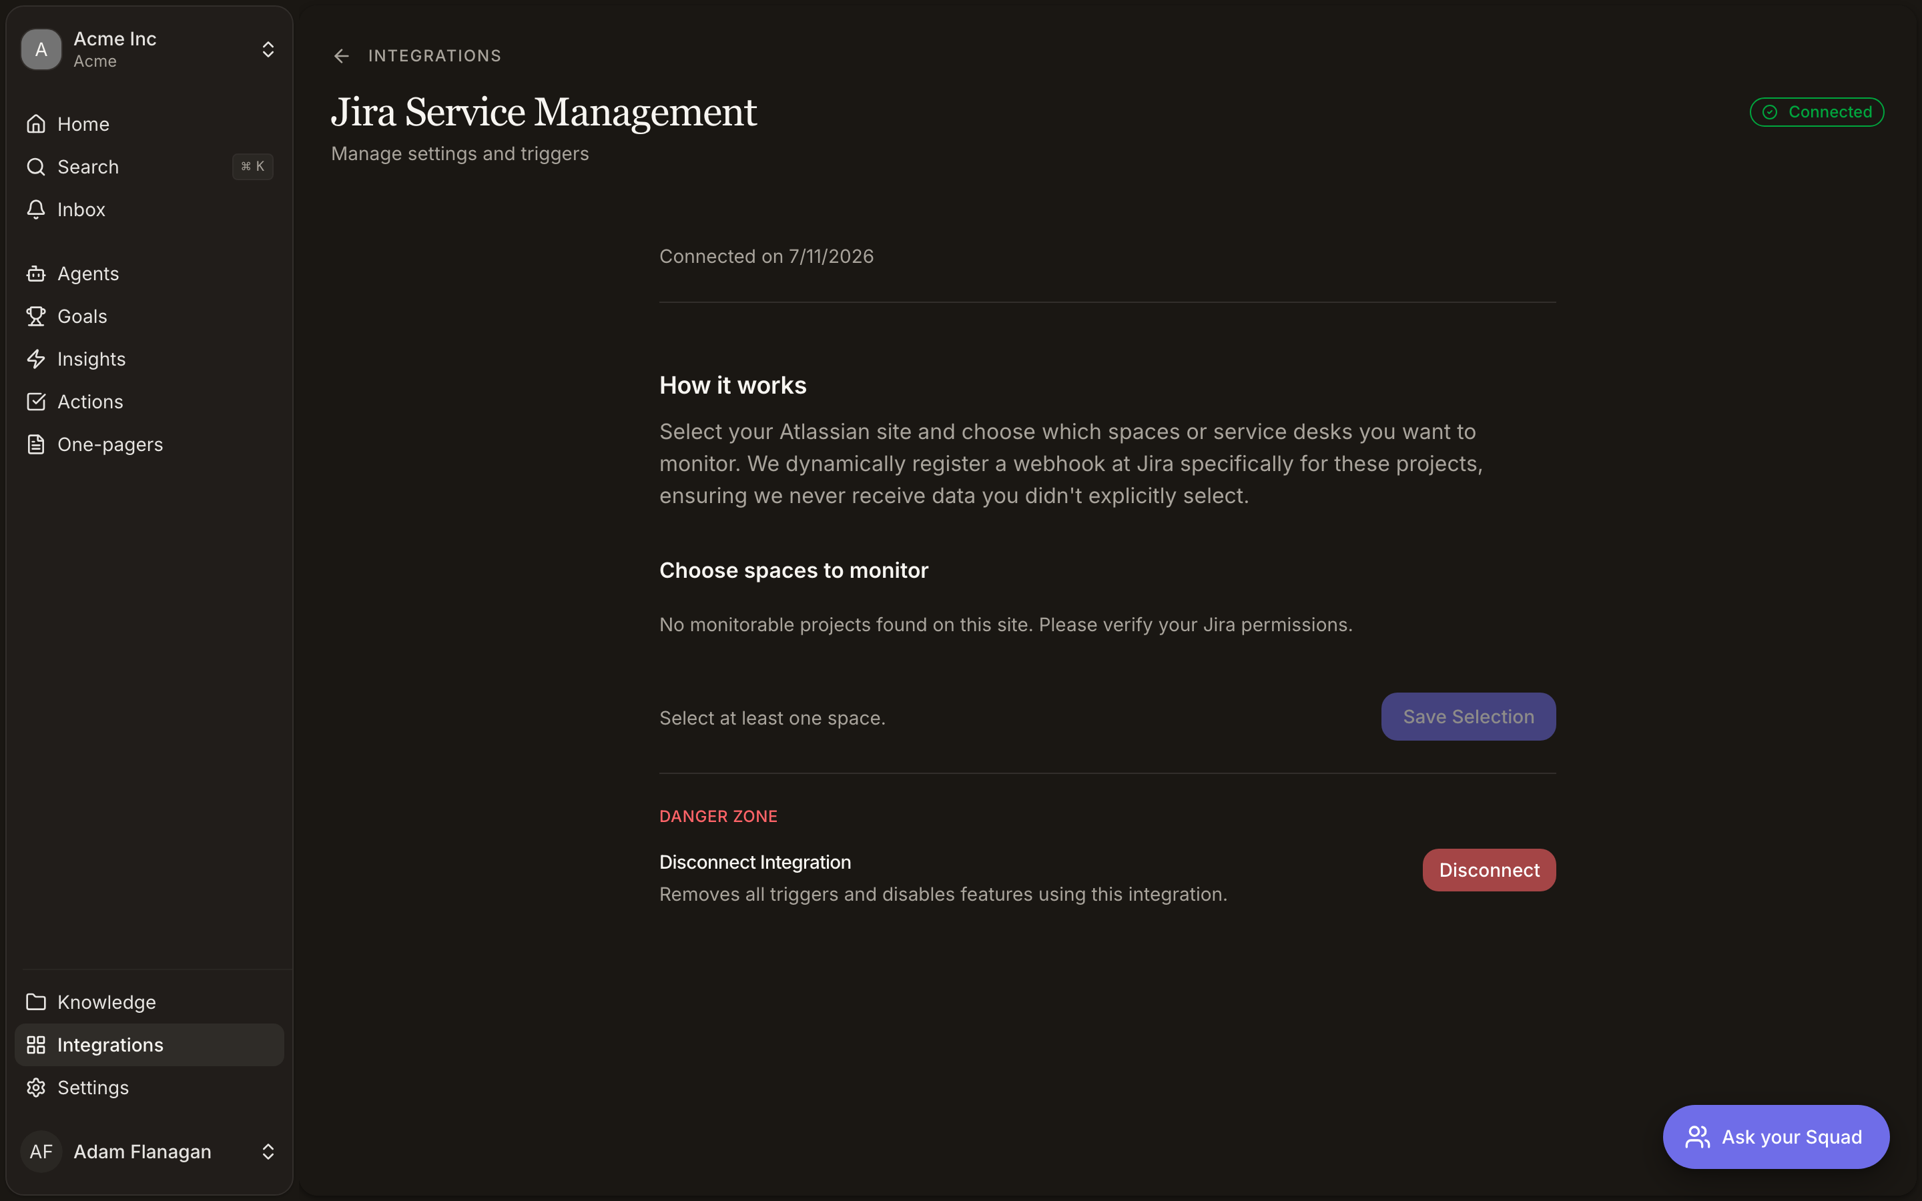Click the Goals trophy icon
The height and width of the screenshot is (1201, 1922).
pyautogui.click(x=36, y=316)
